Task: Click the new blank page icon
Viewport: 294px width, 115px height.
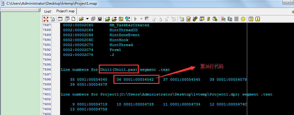Action: coord(74,19)
